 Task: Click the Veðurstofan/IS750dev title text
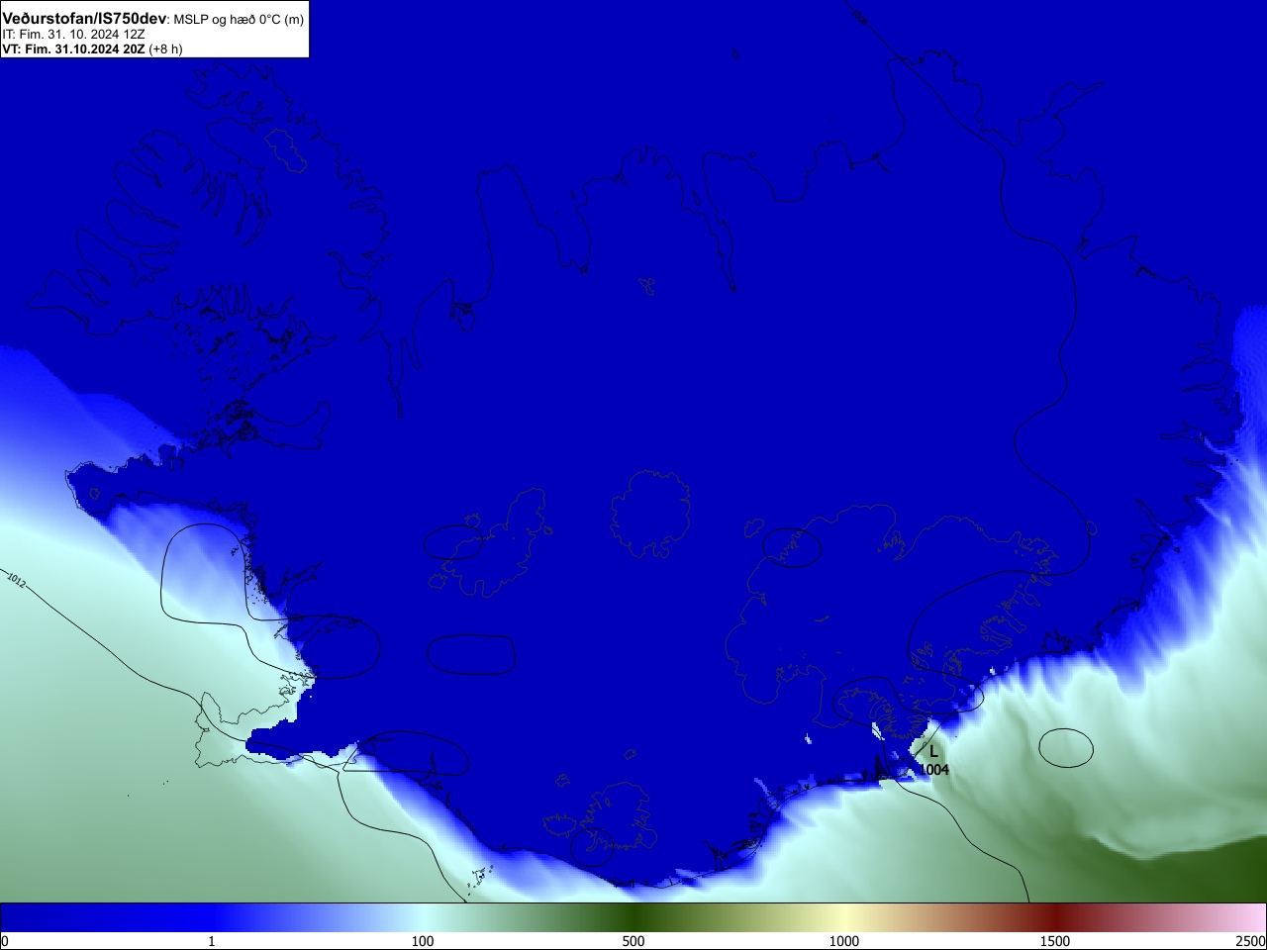pyautogui.click(x=84, y=19)
